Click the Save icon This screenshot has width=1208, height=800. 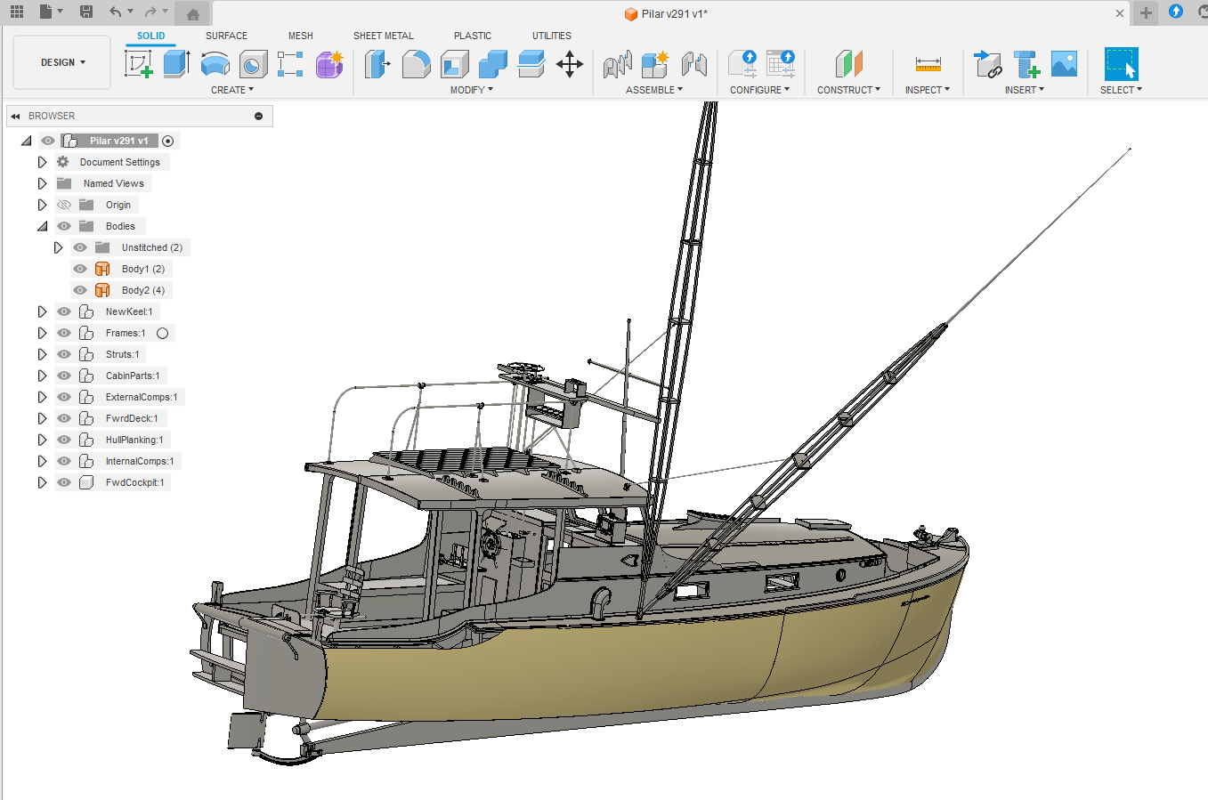[86, 12]
